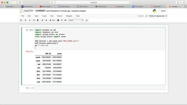The width and height of the screenshot is (187, 105).
Task: Open a new browser tab plus button
Action: pyautogui.click(x=186, y=6)
